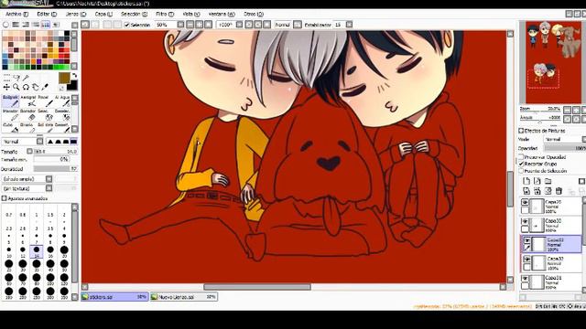Hide the bottom Capa31 layer eye
This screenshot has height=329, width=586.
pyautogui.click(x=525, y=279)
